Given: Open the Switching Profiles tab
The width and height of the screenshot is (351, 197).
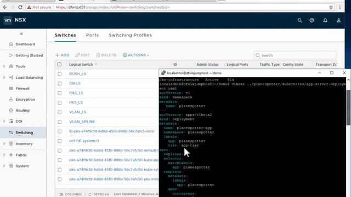Looking at the screenshot, I should 131,35.
